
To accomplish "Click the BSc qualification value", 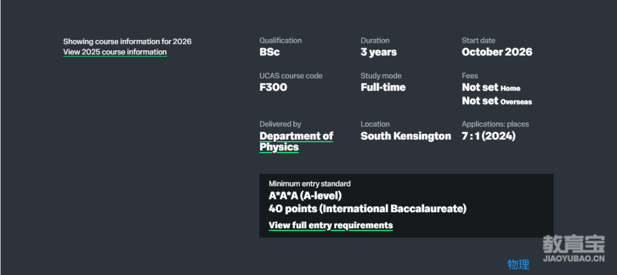I will [270, 52].
